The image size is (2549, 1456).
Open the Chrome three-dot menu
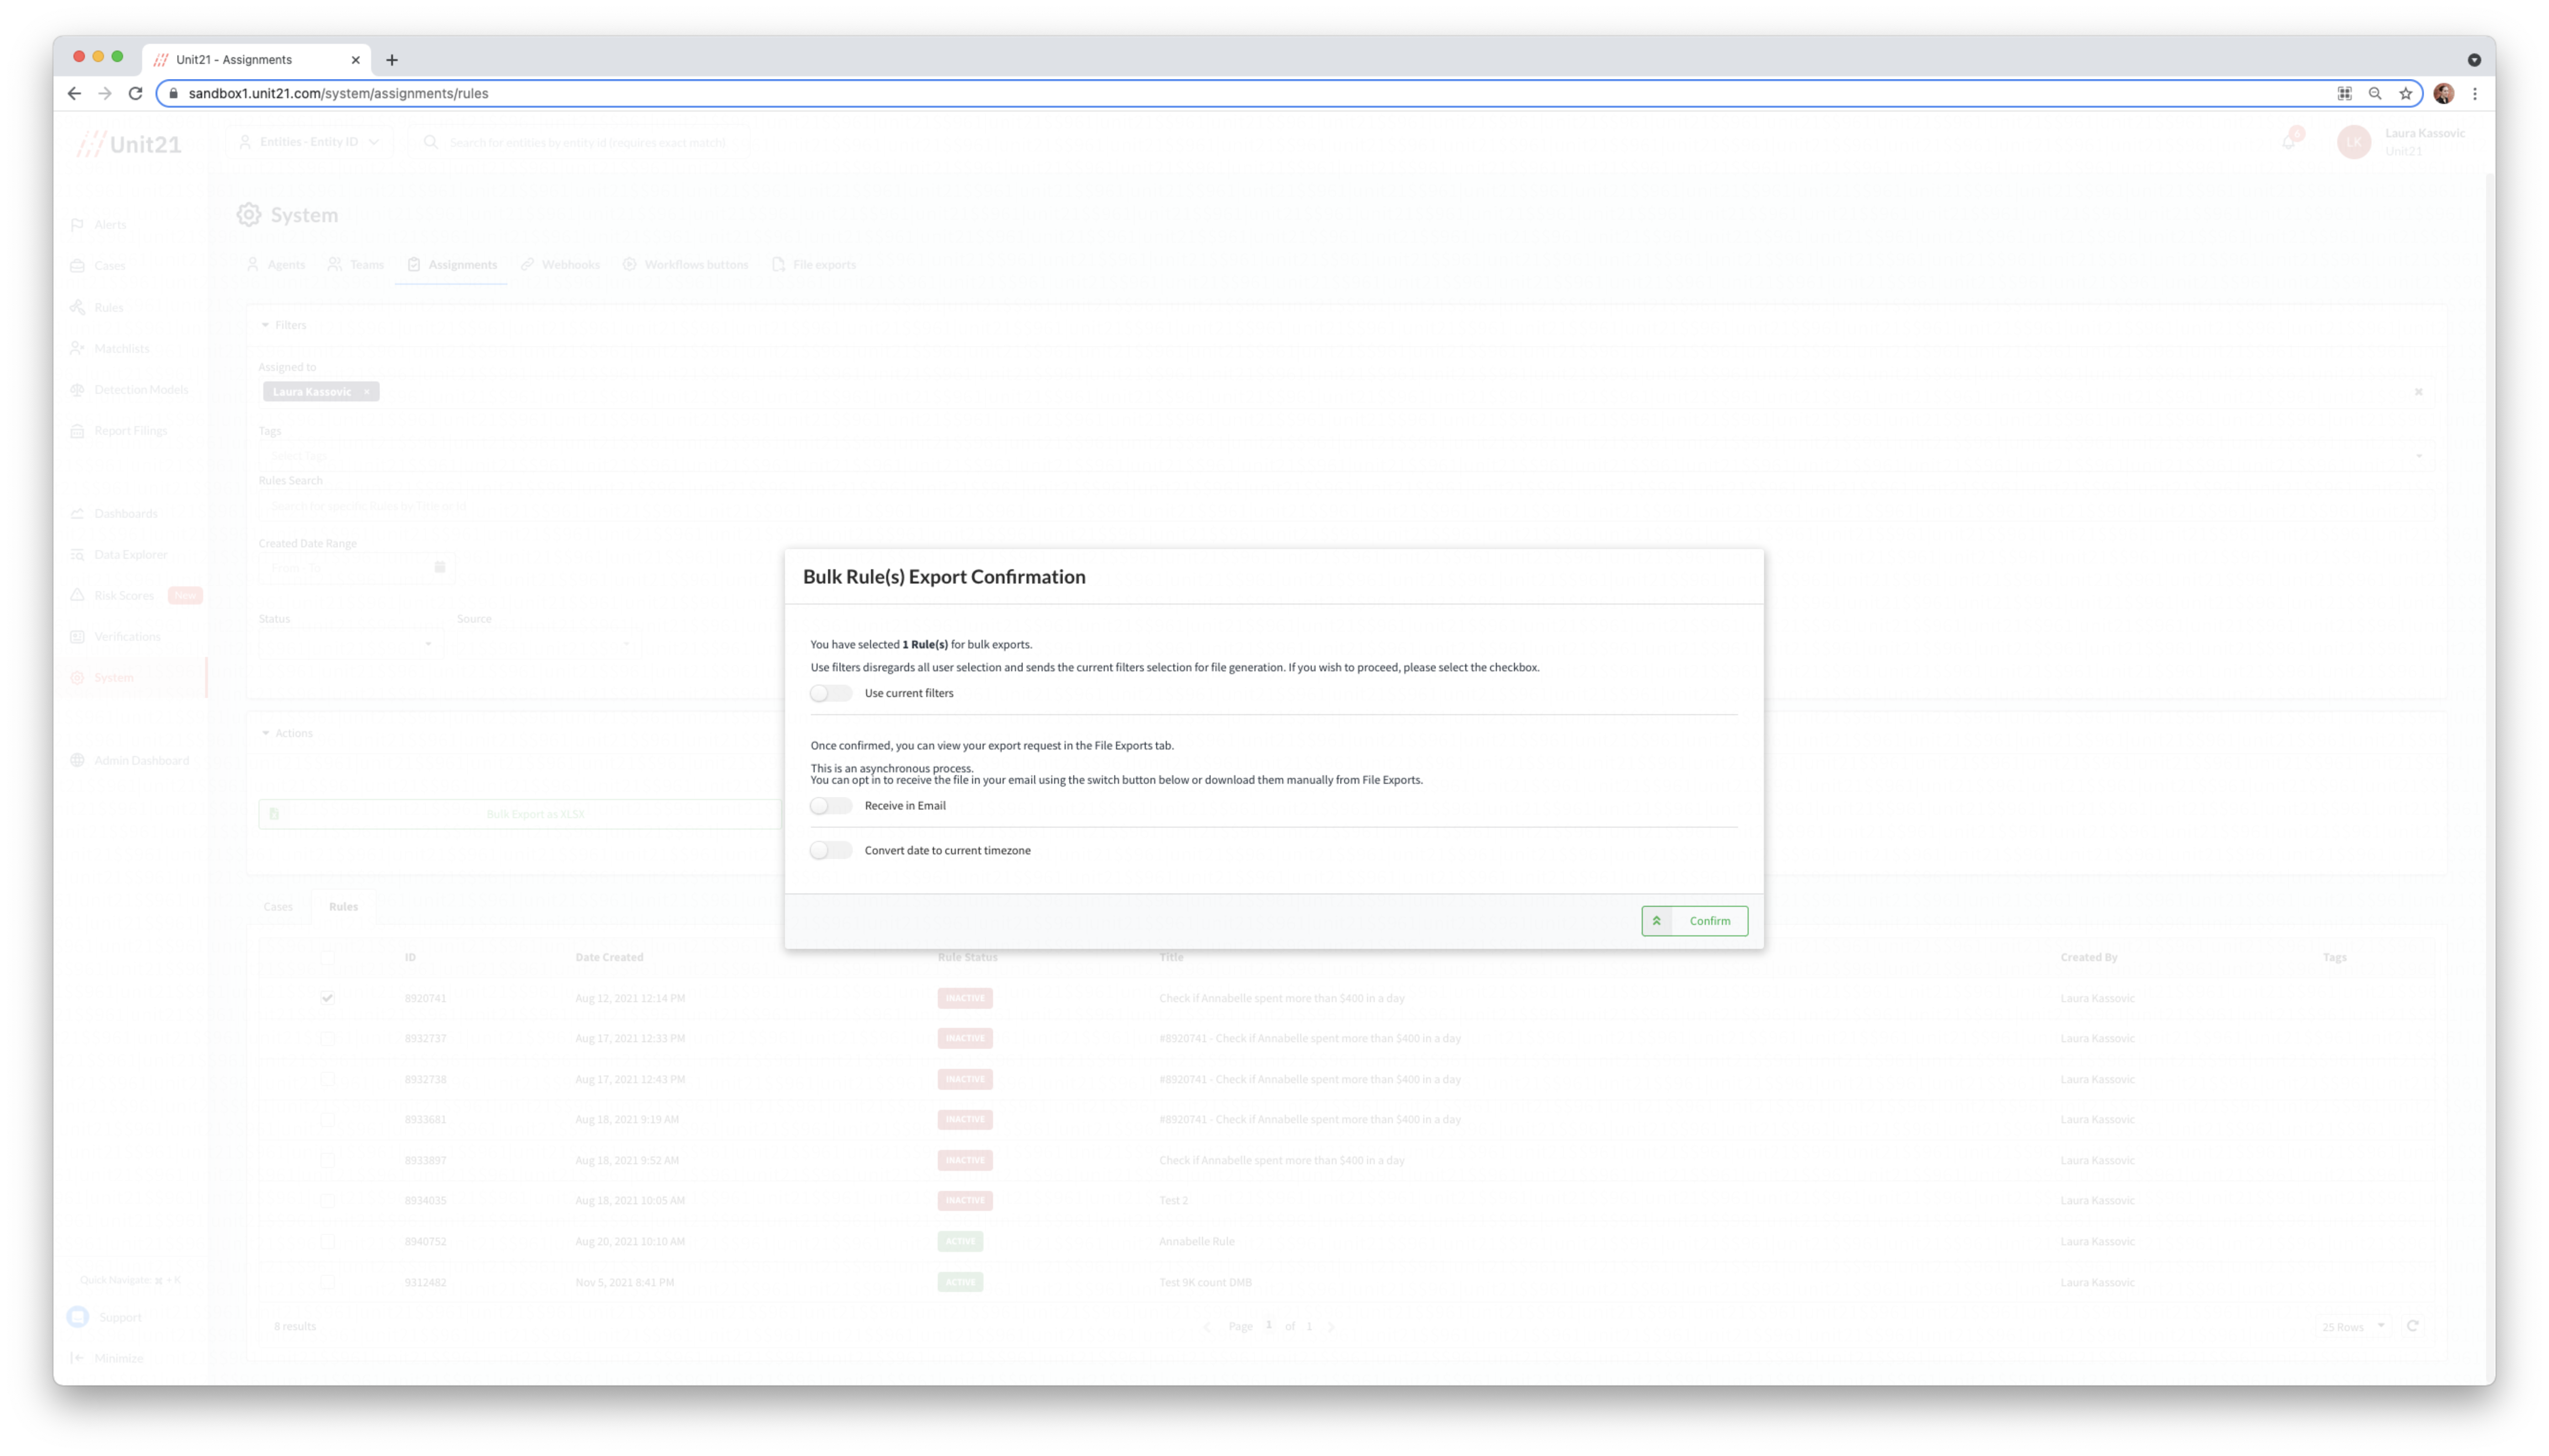click(2475, 93)
